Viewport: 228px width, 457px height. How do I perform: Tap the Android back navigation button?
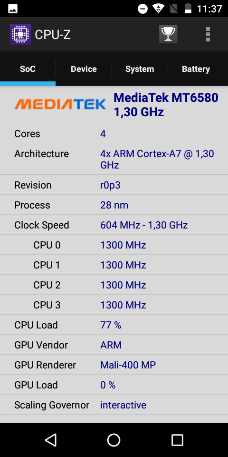click(51, 440)
